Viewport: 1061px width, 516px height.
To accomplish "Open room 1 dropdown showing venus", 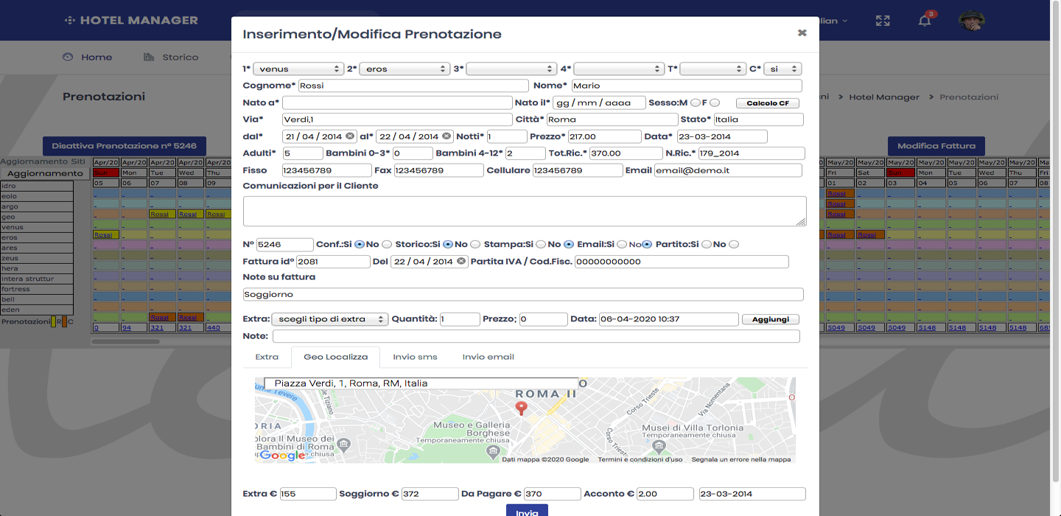I will 298,69.
